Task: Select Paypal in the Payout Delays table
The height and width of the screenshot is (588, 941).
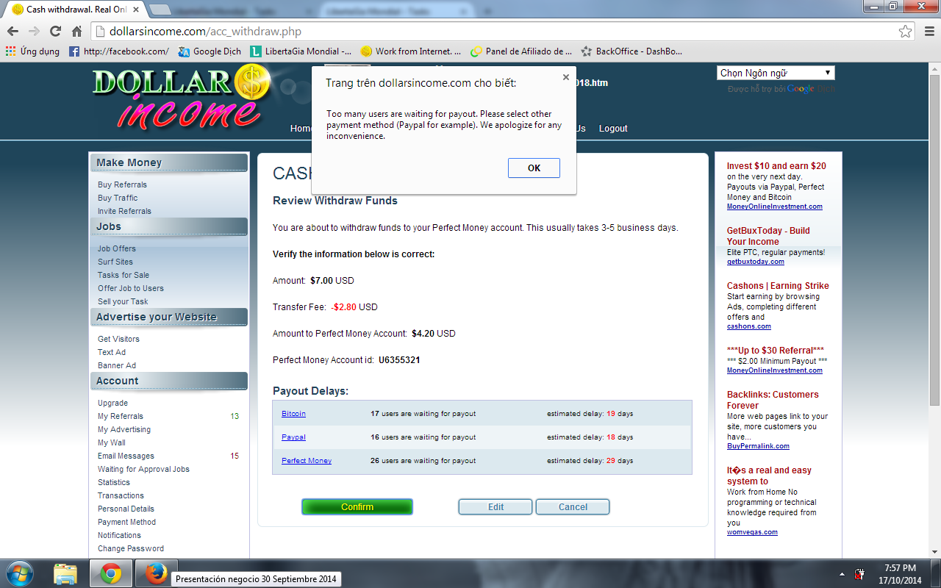Action: coord(293,437)
